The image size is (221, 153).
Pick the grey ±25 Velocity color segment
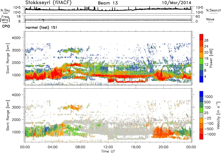201,115
